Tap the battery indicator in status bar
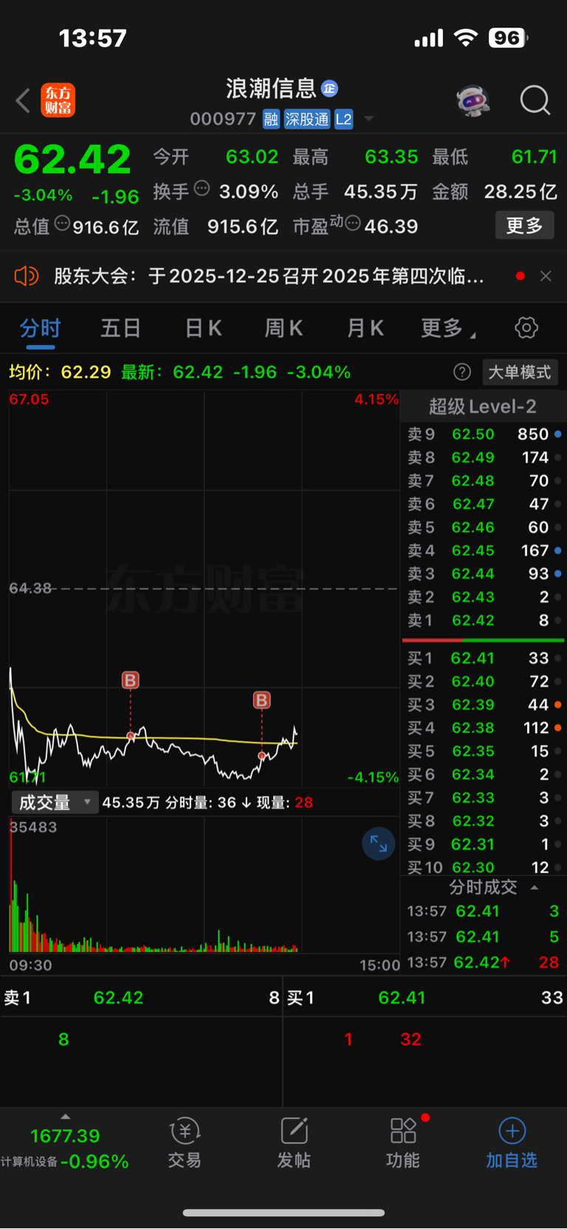The width and height of the screenshot is (567, 1229). click(x=509, y=38)
